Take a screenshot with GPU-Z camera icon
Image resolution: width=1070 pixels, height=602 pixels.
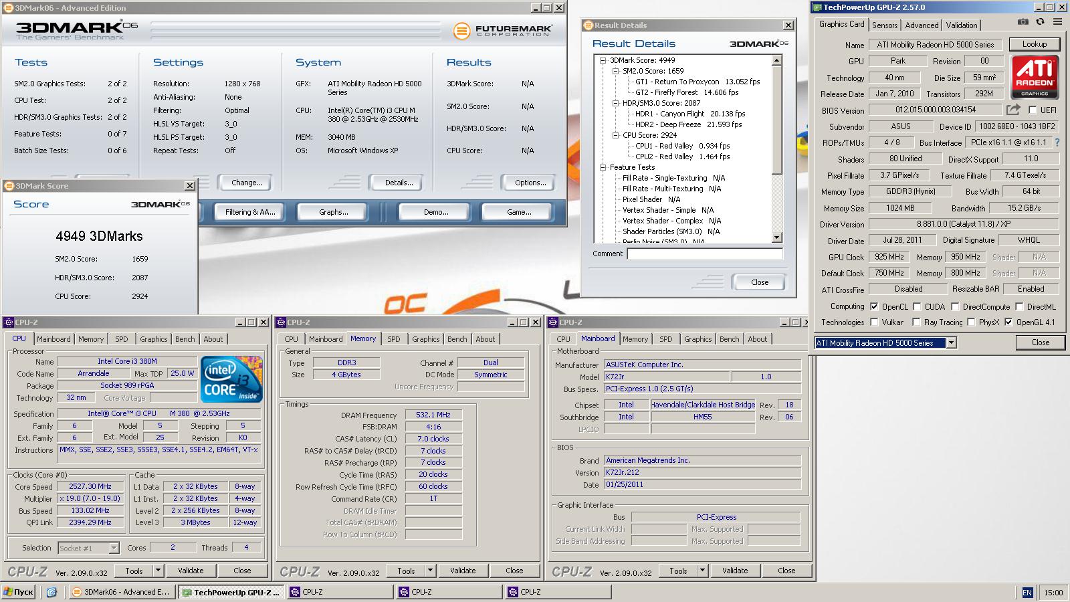1023,22
